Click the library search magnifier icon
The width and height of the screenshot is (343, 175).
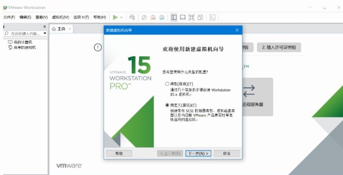click(x=6, y=33)
